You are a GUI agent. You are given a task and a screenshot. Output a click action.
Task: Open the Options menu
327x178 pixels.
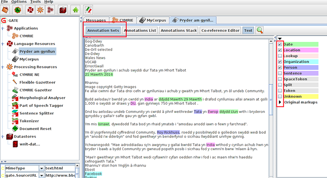point(19,2)
